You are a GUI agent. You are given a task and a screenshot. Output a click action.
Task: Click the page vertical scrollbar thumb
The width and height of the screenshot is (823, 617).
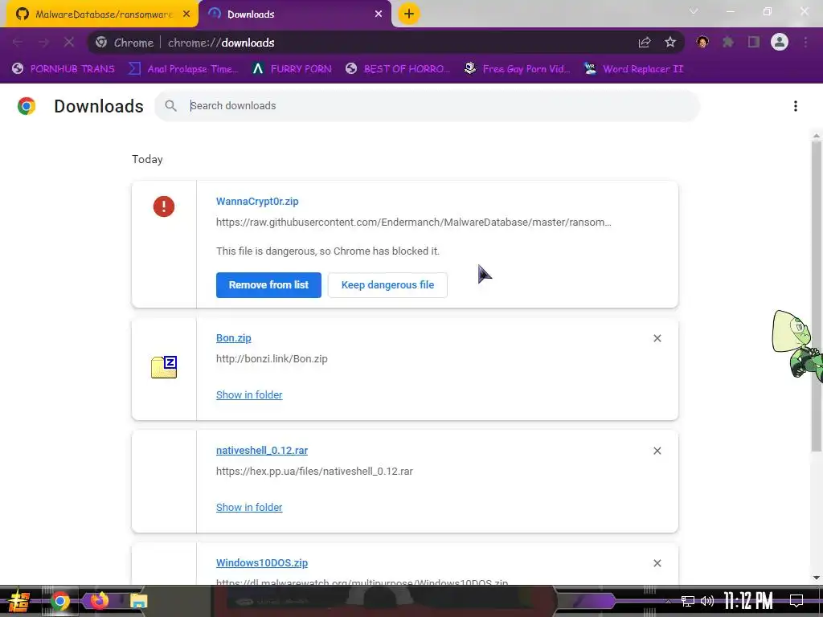[x=817, y=296]
